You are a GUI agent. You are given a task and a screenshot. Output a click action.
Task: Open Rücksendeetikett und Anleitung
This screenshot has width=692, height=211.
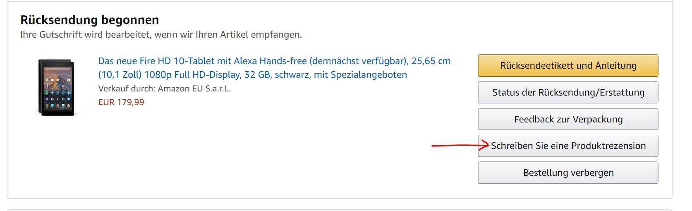pos(568,65)
